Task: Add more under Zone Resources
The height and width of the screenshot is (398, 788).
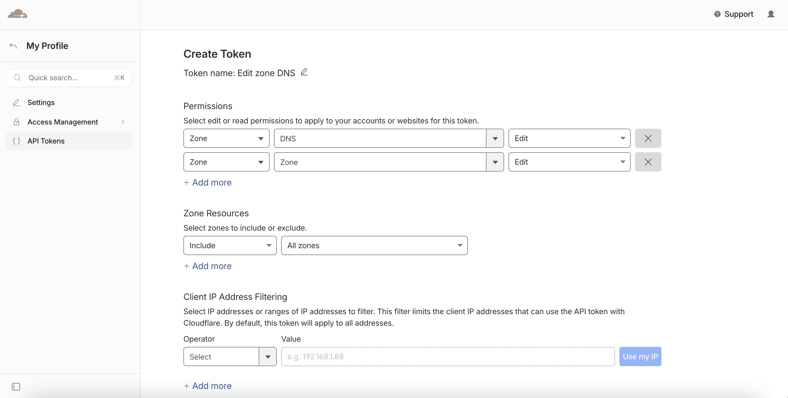Action: pos(208,266)
